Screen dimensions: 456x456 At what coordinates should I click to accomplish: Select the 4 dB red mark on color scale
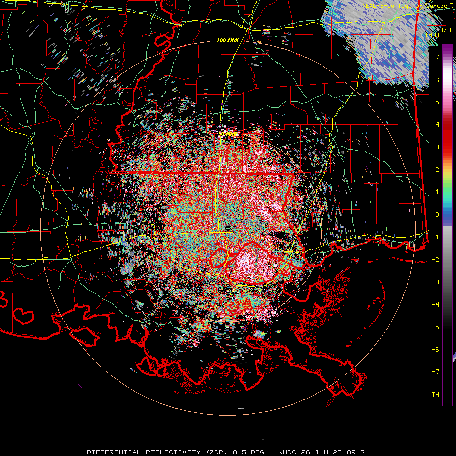pos(437,125)
